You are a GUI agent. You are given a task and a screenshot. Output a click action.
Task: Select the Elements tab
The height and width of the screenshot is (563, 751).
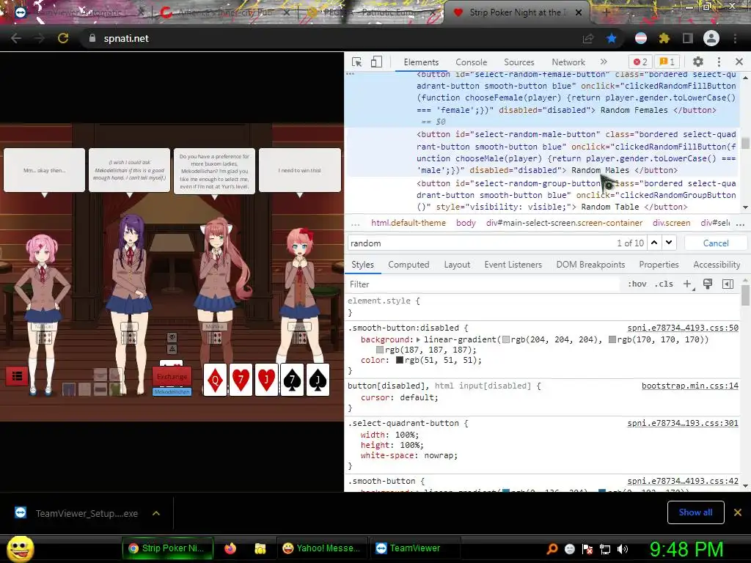coord(421,62)
